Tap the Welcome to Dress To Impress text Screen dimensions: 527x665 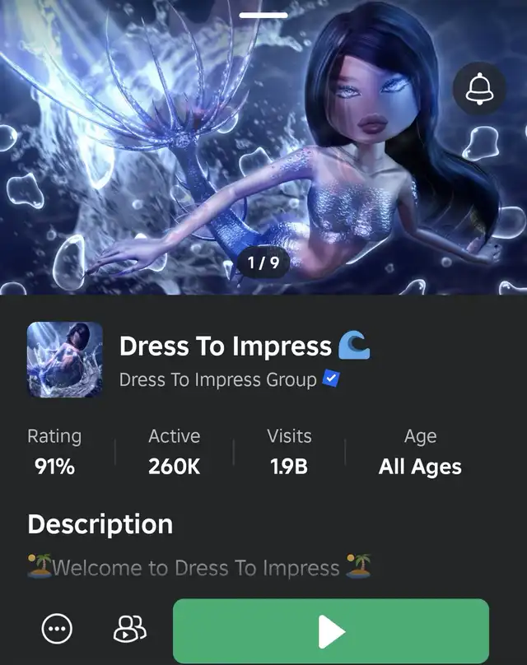[196, 567]
